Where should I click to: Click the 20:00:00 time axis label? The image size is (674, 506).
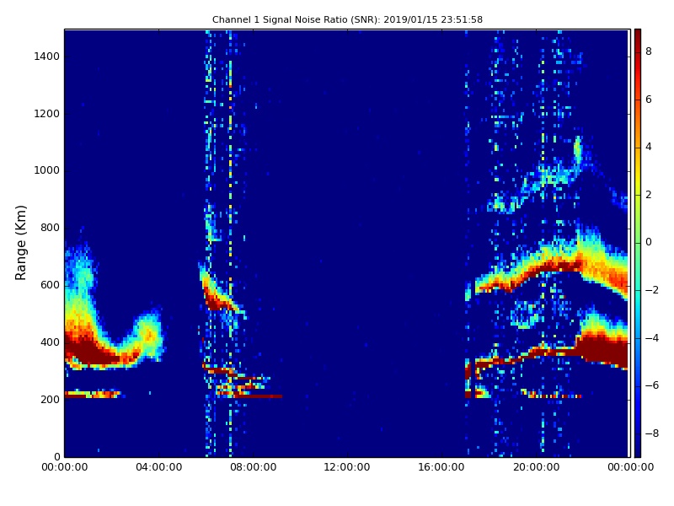pyautogui.click(x=536, y=467)
